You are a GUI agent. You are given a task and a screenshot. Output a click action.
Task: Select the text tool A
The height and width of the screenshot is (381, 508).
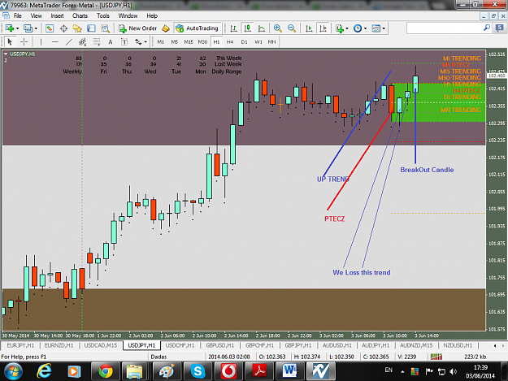click(x=111, y=41)
